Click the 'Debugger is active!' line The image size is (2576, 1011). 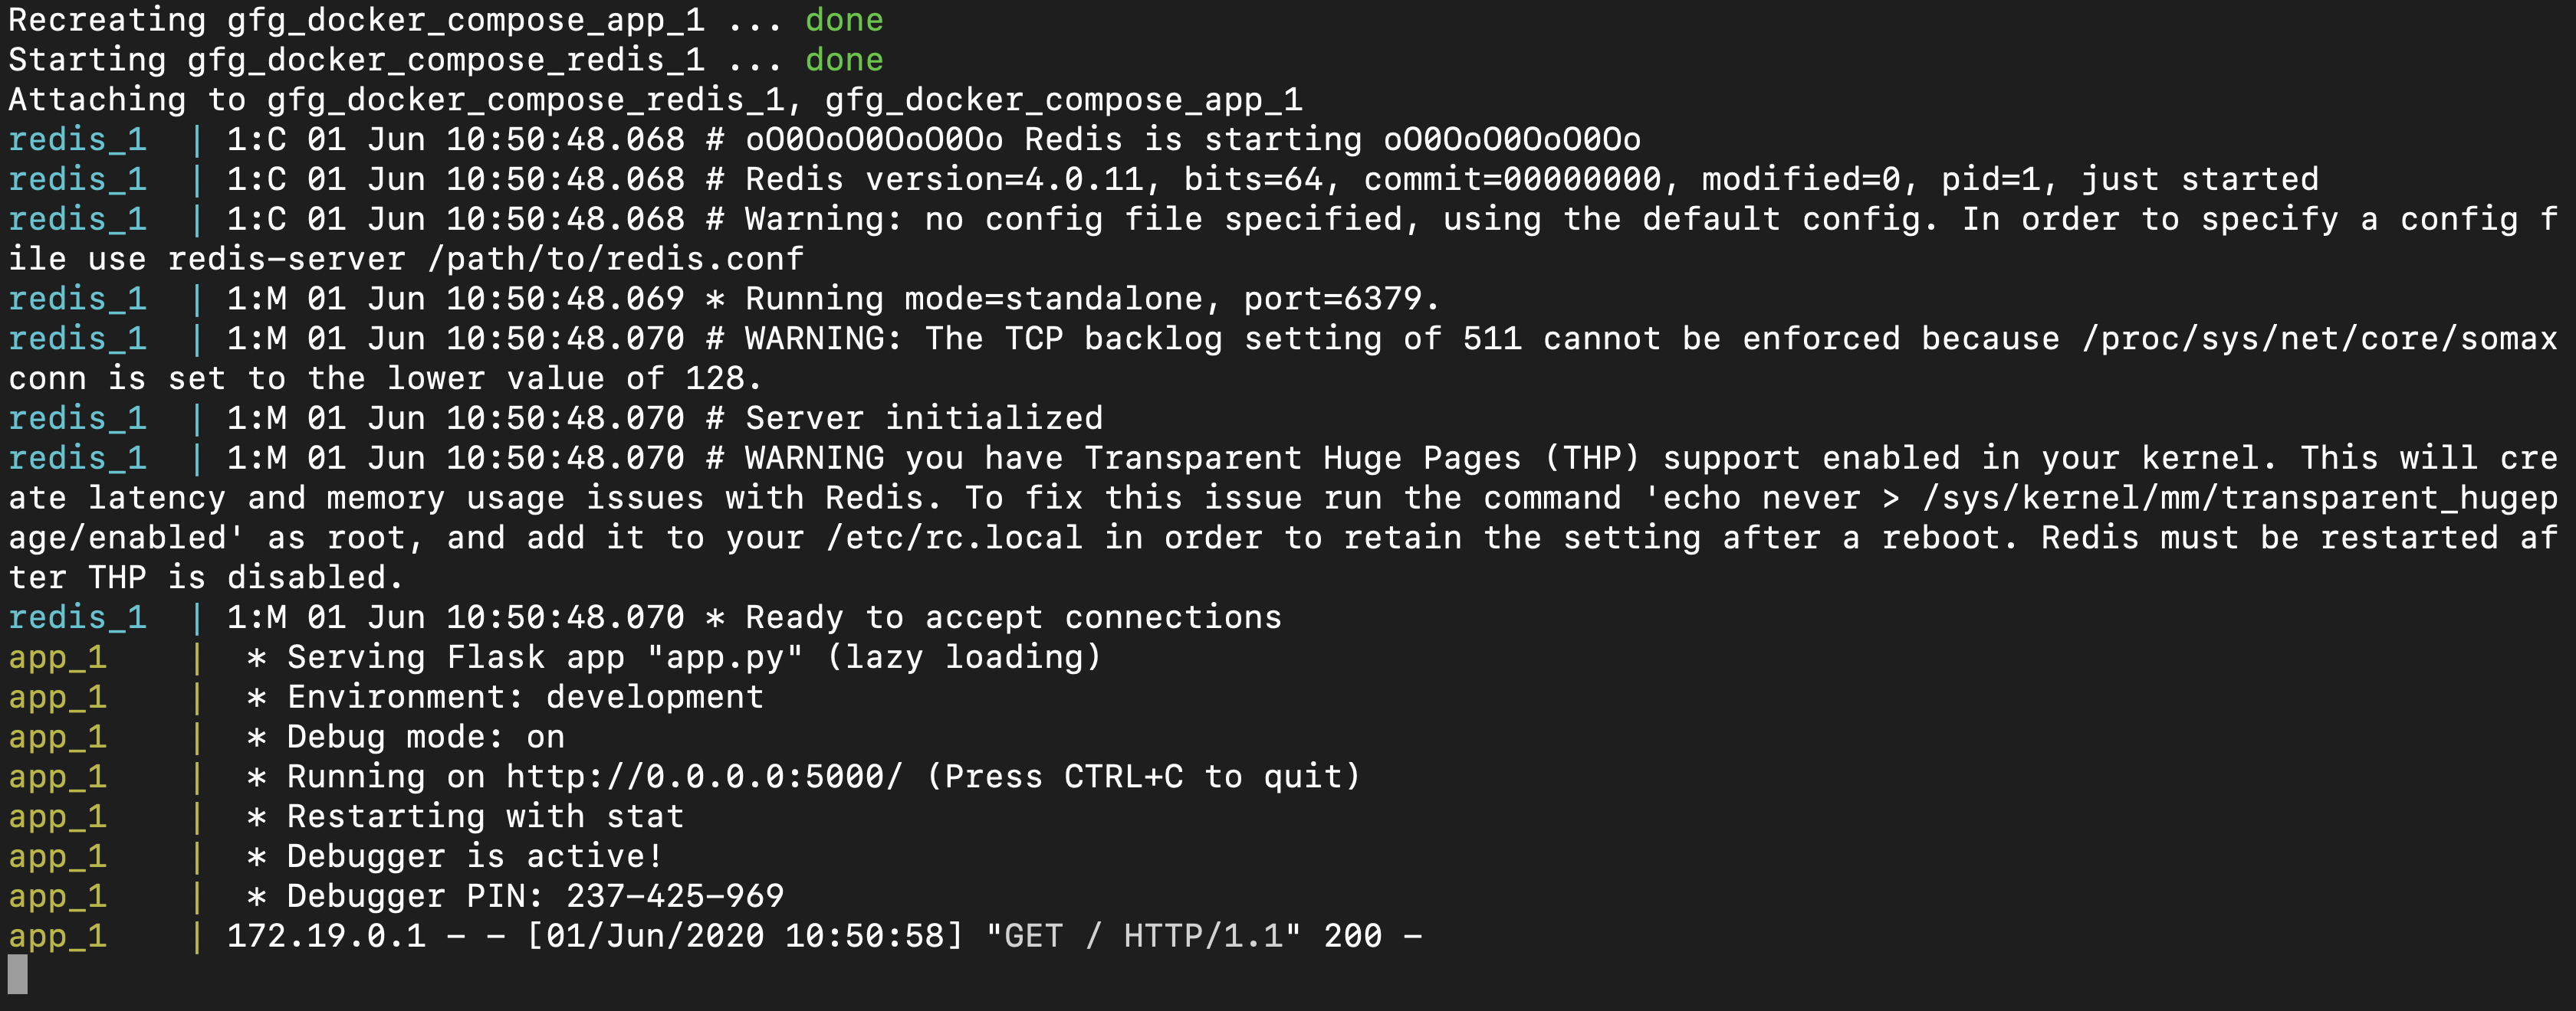pos(475,856)
